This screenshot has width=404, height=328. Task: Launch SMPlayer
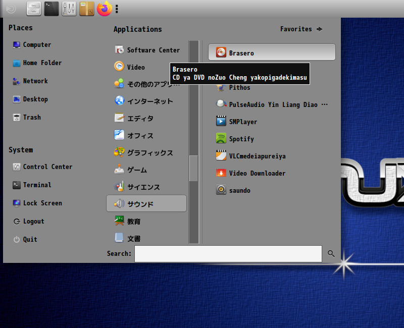(272, 122)
